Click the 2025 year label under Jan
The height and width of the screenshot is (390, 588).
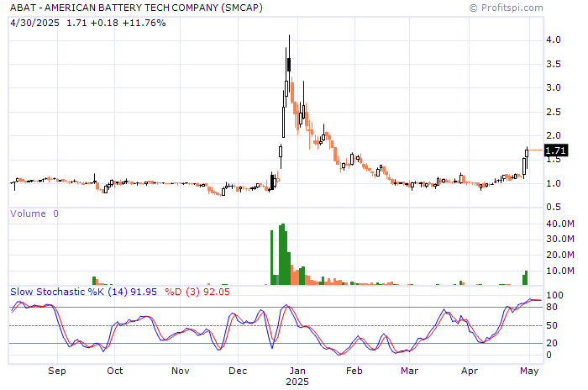pos(297,382)
